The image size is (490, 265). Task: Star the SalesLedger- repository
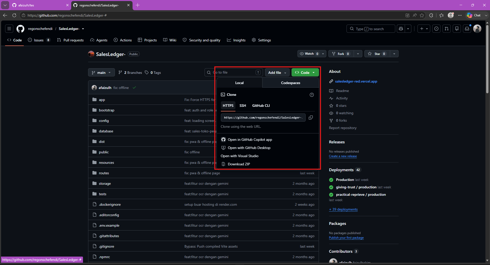click(x=377, y=54)
